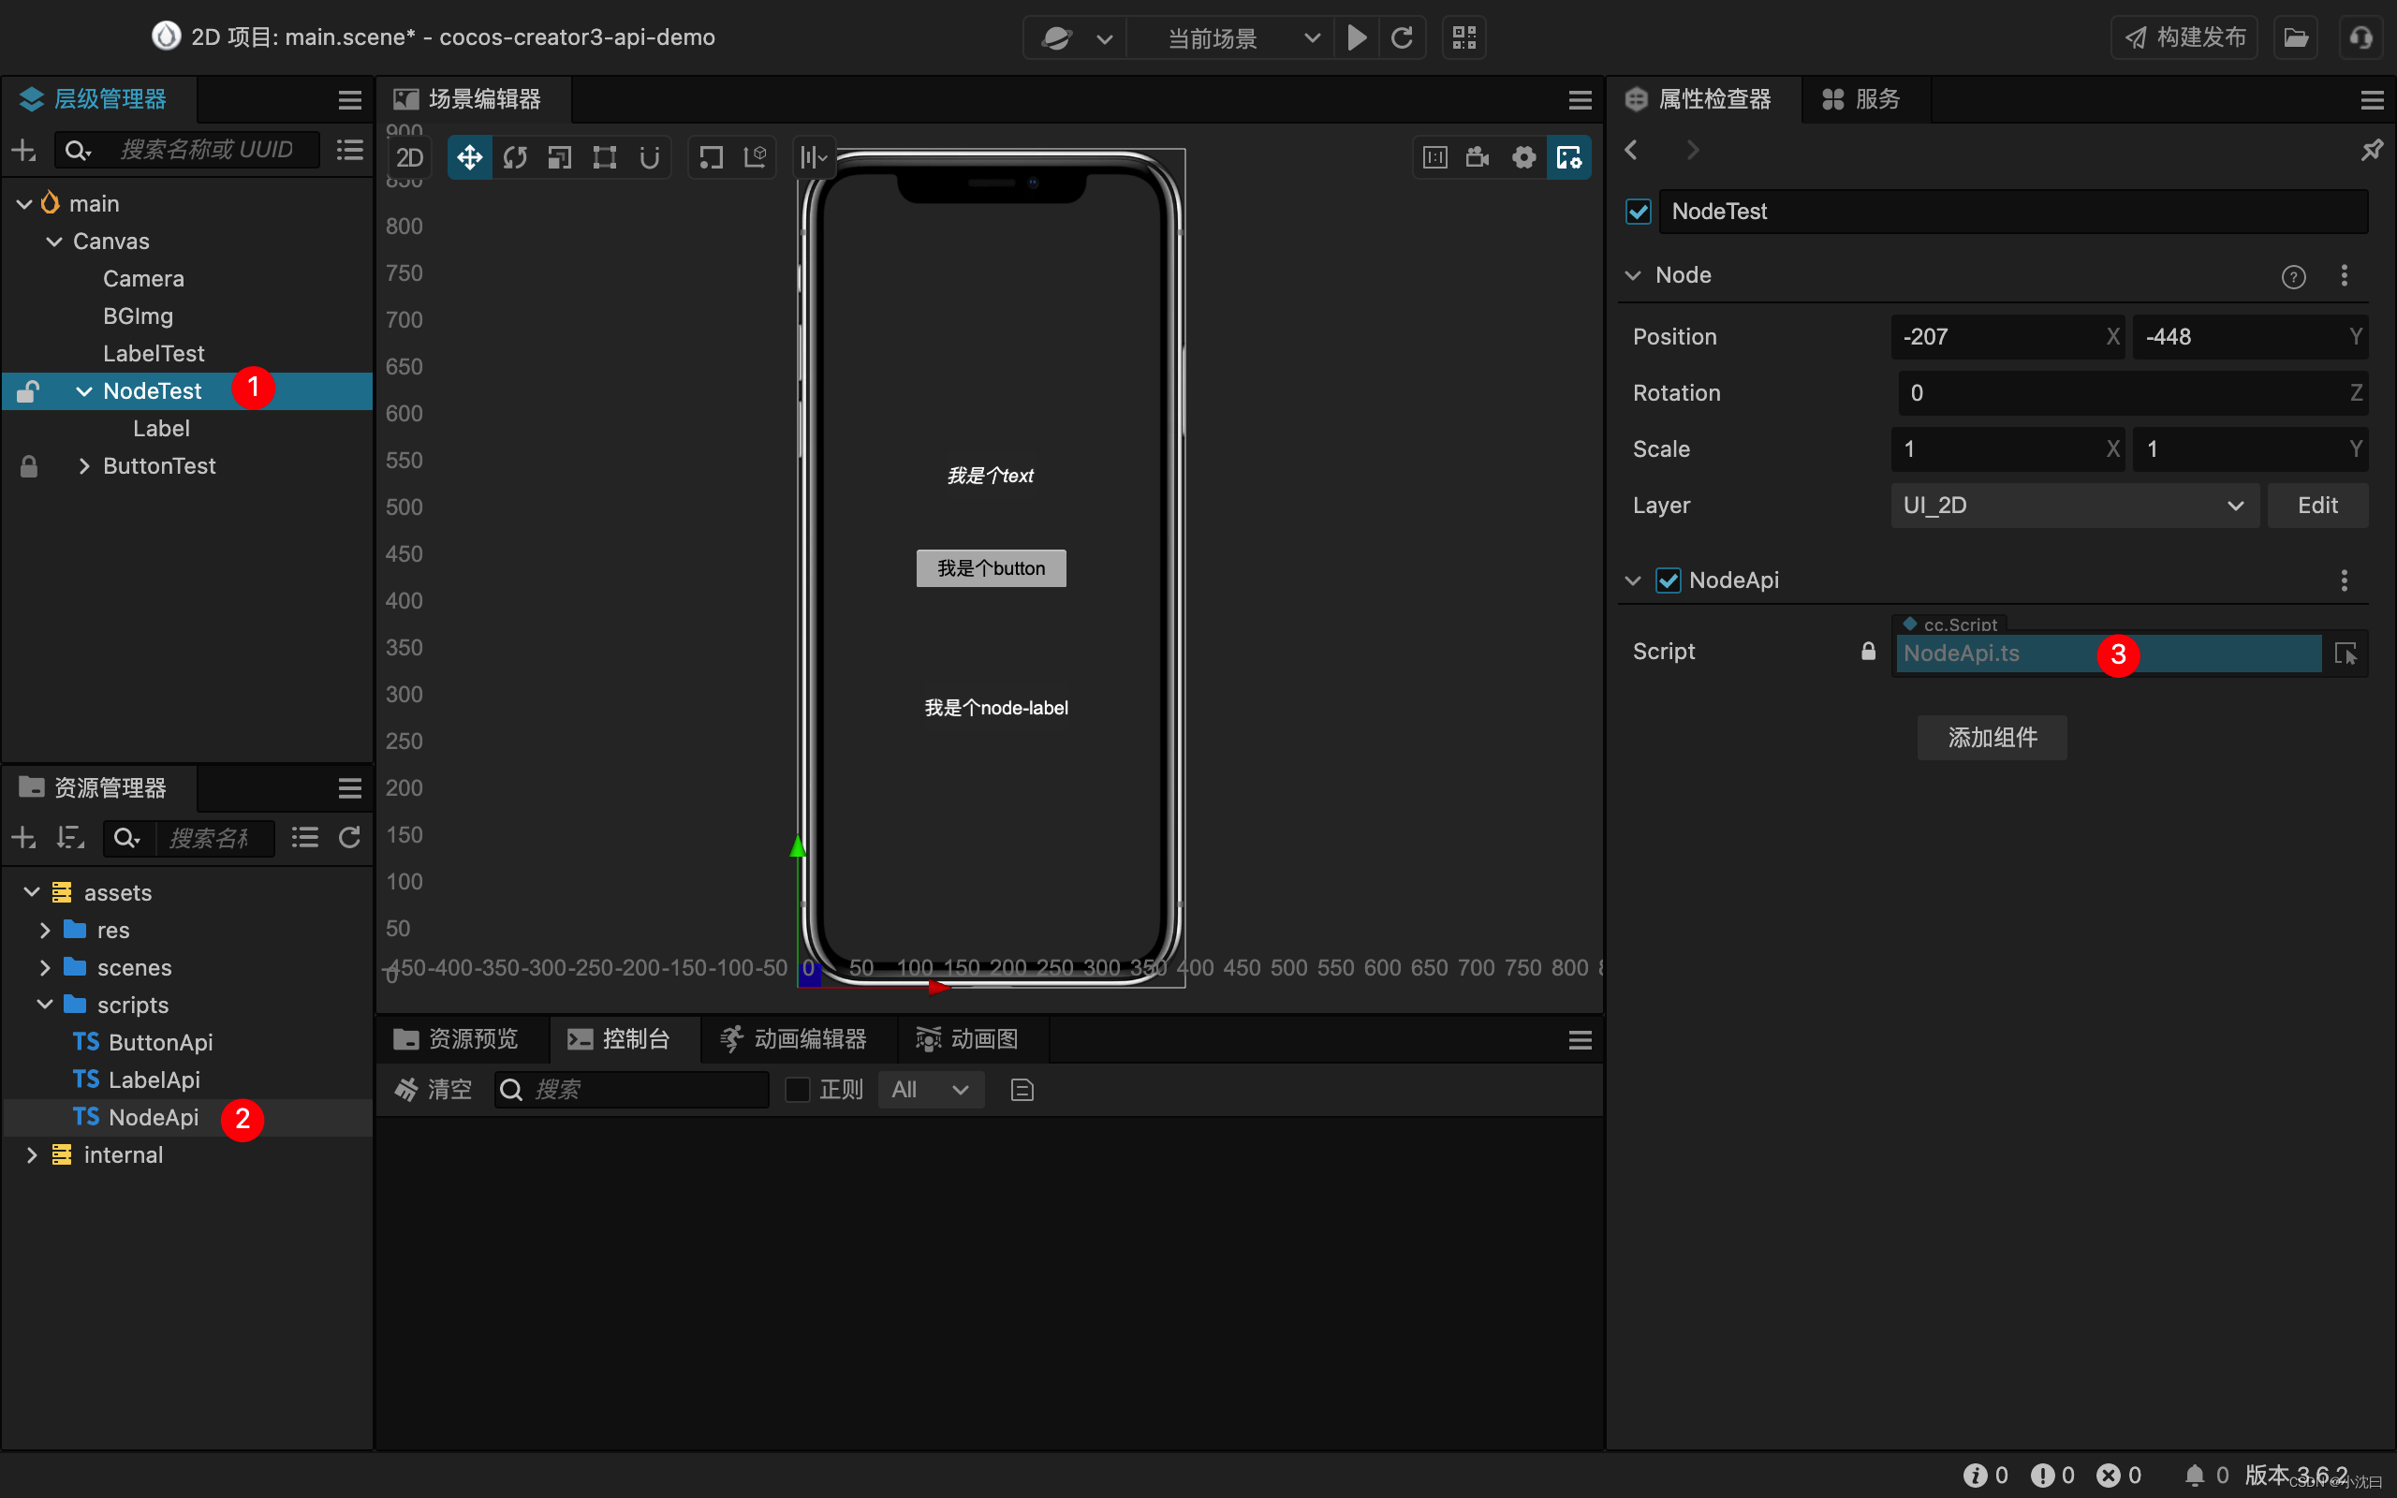Open the 当前场景 dropdown in top toolbar
2397x1498 pixels.
(1312, 37)
